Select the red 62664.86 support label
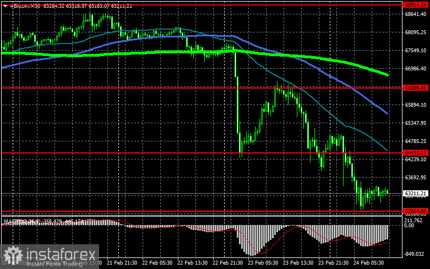The height and width of the screenshot is (269, 430). pos(416,211)
